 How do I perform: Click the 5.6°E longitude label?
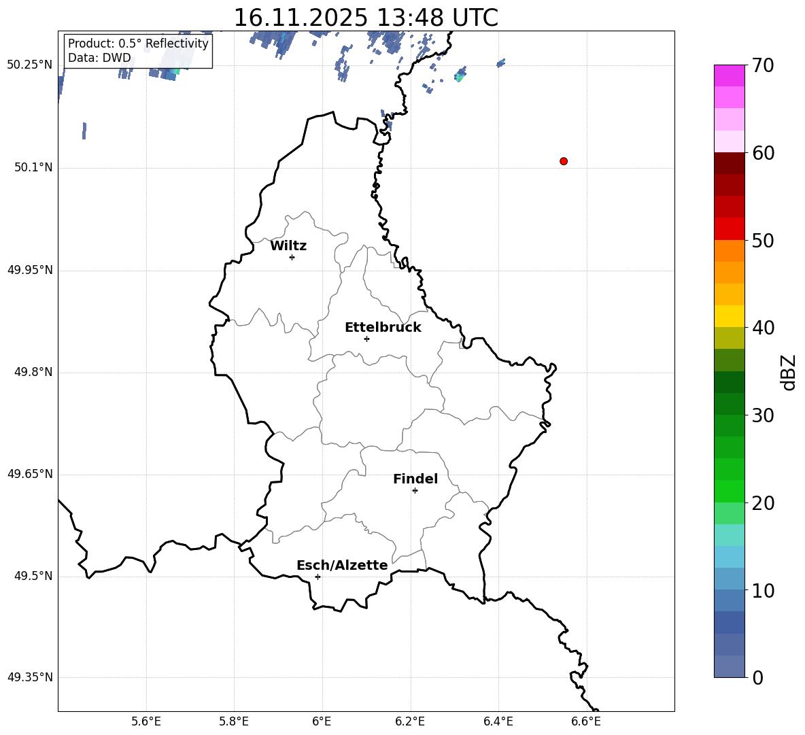point(146,721)
